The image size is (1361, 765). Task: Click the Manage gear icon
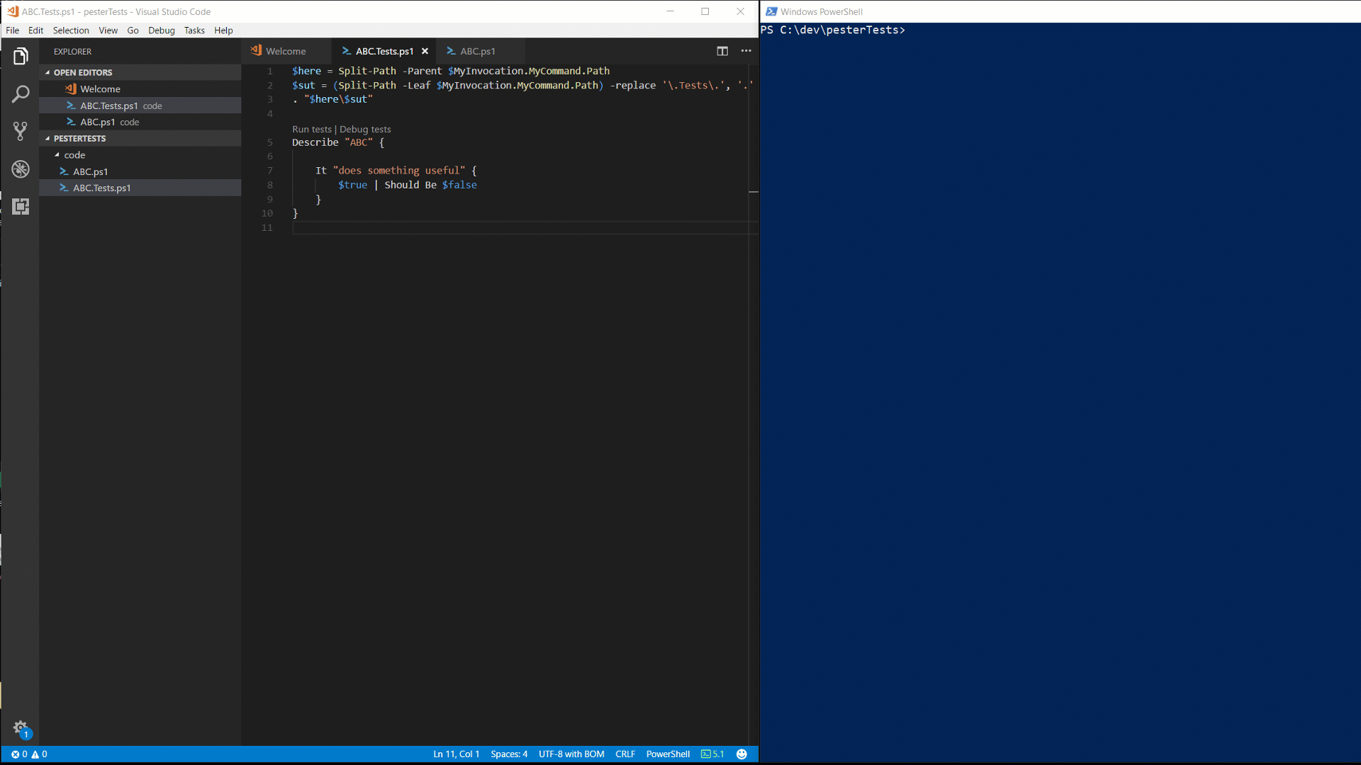click(20, 727)
